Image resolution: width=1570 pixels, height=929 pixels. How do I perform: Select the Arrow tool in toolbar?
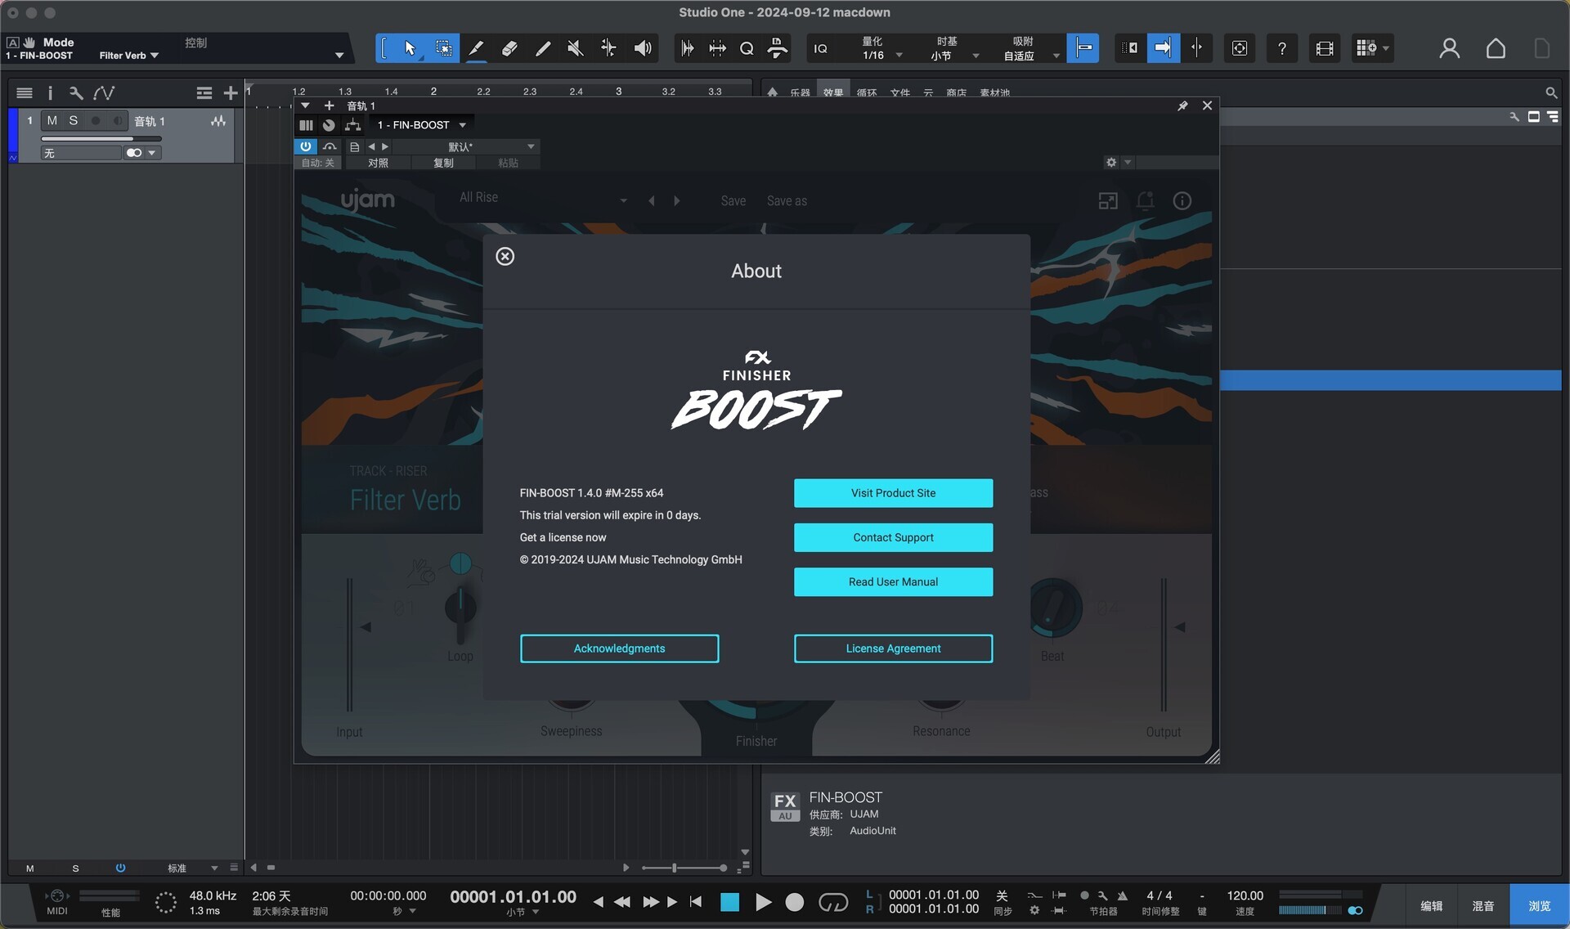410,48
